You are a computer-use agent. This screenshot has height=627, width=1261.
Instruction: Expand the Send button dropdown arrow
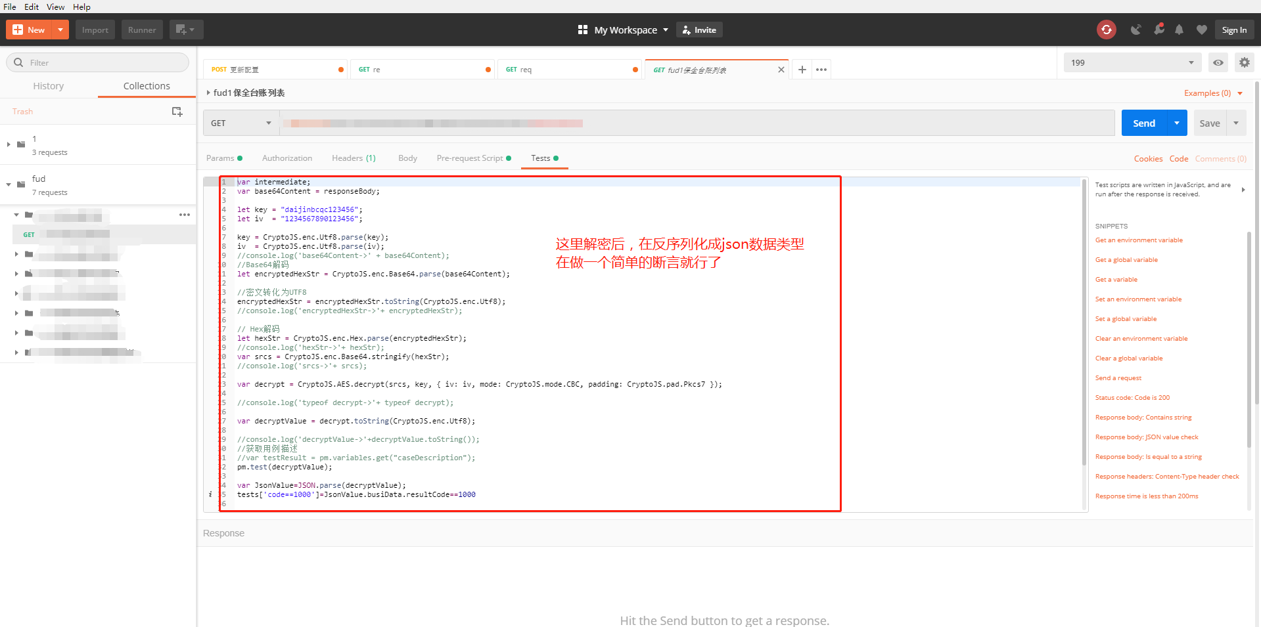1177,123
